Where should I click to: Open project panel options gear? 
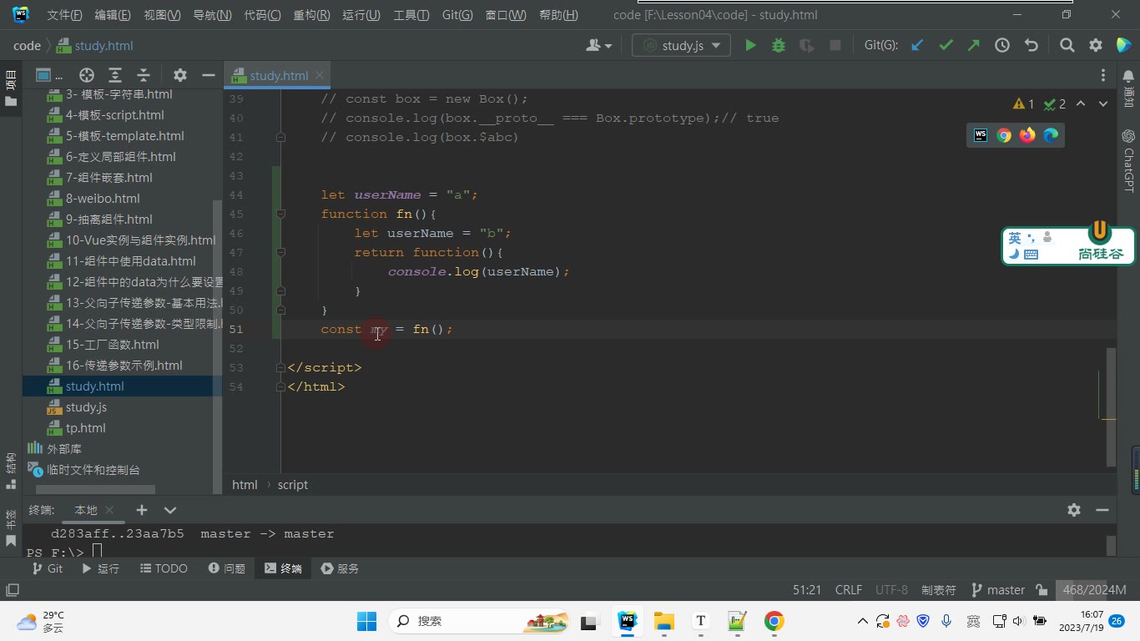(x=180, y=75)
